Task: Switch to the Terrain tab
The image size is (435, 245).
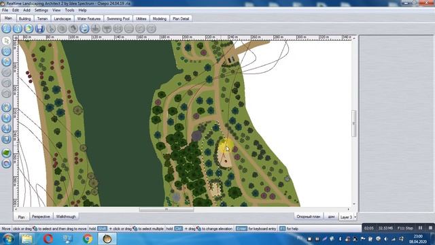Action: click(x=42, y=18)
